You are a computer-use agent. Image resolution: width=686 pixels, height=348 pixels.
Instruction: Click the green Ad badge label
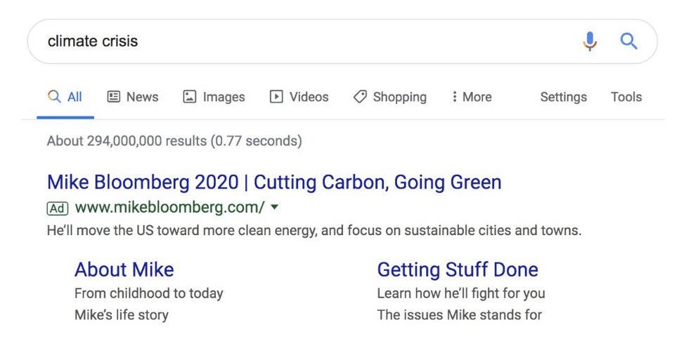pos(58,208)
